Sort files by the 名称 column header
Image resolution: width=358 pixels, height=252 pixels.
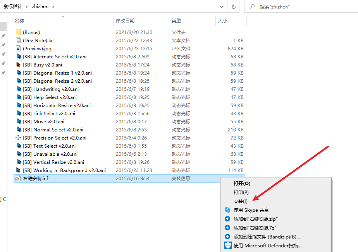tap(19, 21)
